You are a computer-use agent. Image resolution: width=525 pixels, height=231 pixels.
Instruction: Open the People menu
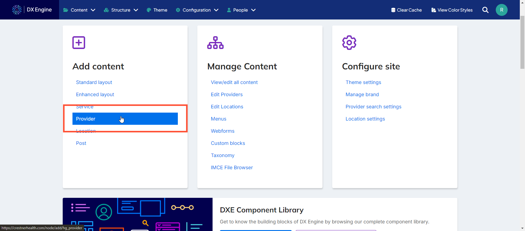(241, 10)
